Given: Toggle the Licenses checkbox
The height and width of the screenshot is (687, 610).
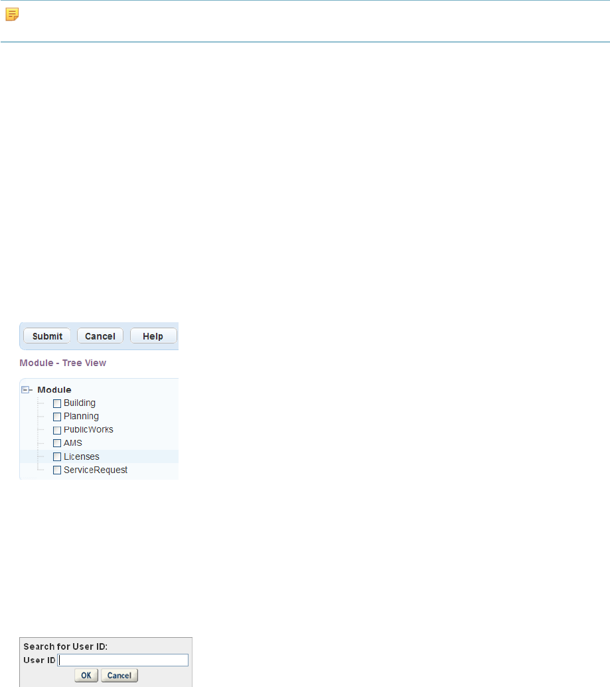Looking at the screenshot, I should coord(57,457).
